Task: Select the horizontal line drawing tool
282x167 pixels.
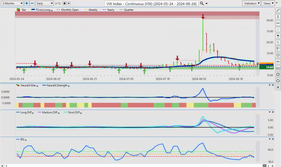Action: coord(278,23)
